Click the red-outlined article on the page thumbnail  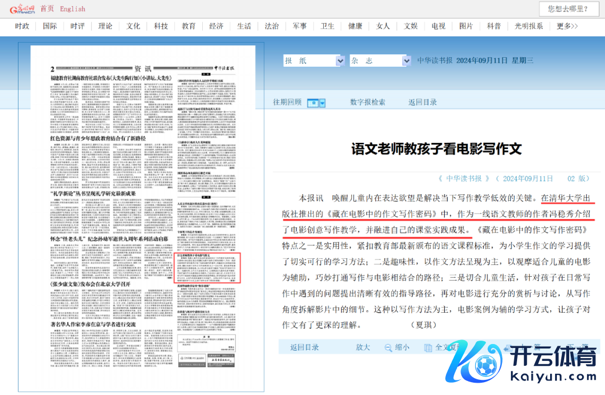click(208, 268)
